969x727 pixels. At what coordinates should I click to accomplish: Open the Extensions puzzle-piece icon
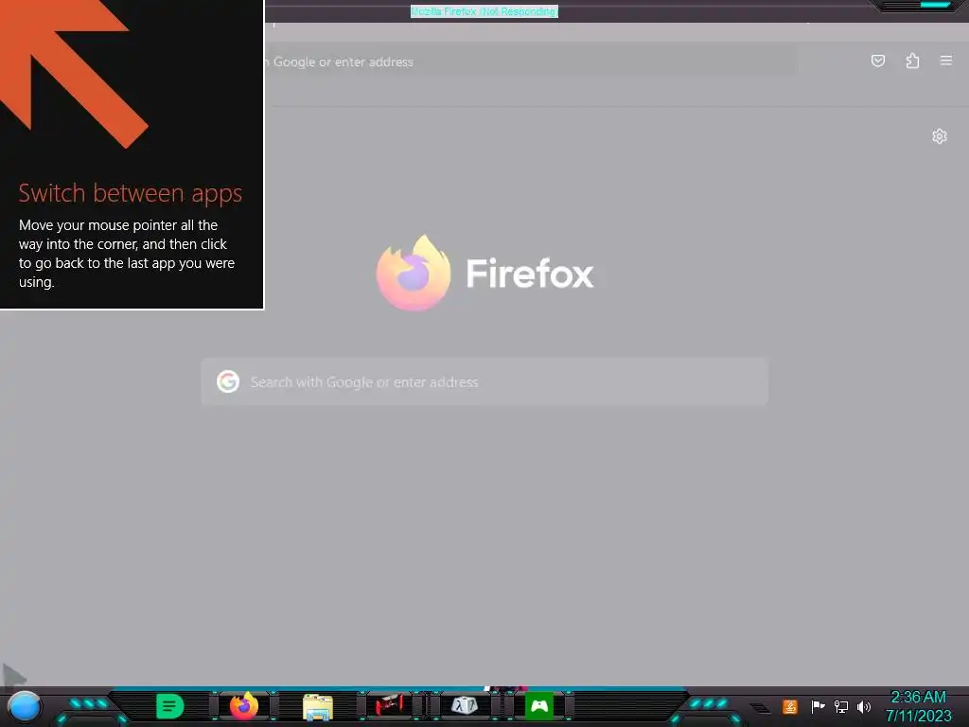coord(912,61)
